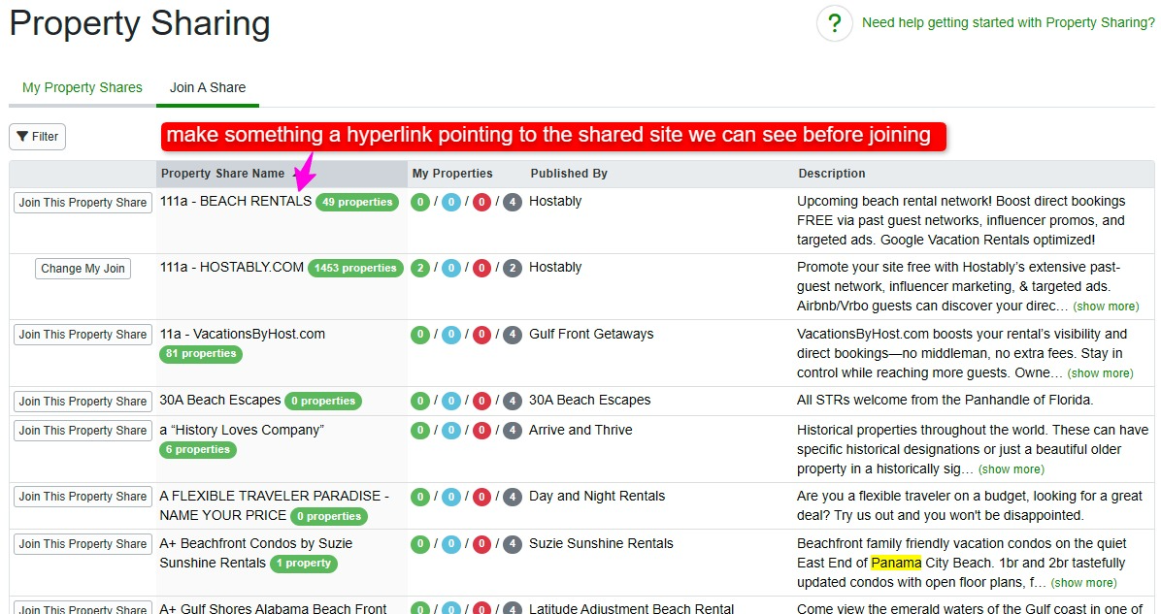Click the Filter button with funnel icon
The image size is (1161, 614).
[x=38, y=137]
